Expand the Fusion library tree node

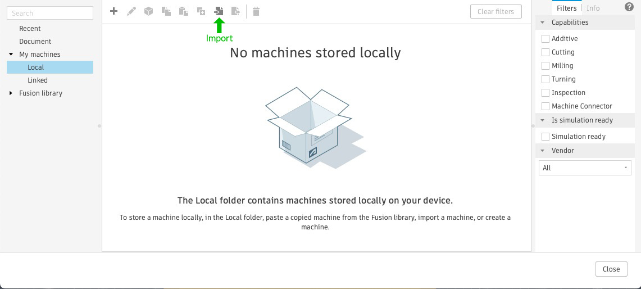coord(11,93)
